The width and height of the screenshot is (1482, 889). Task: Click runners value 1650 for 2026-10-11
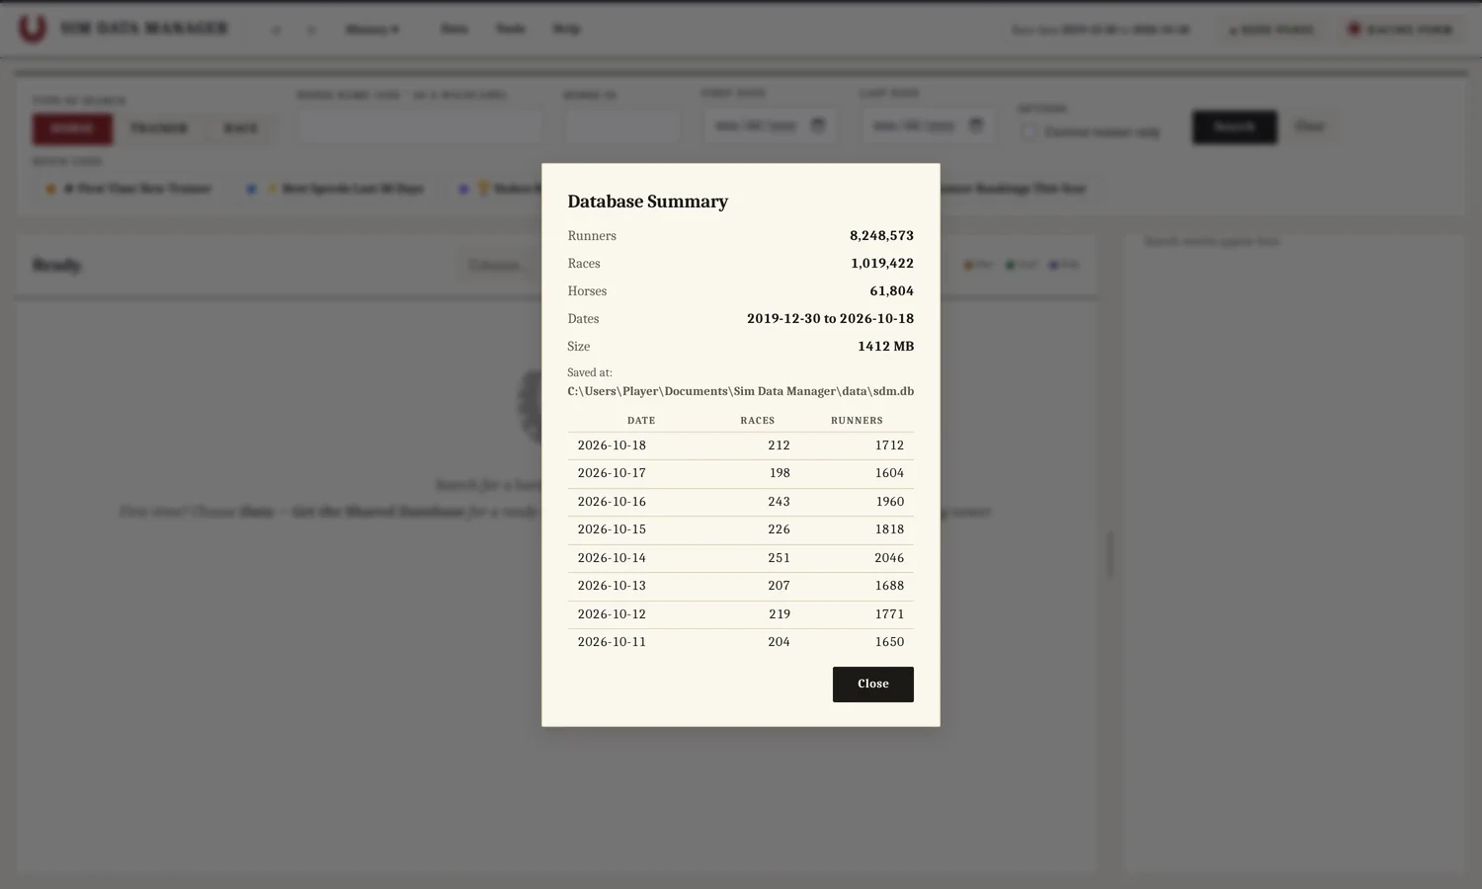coord(889,642)
